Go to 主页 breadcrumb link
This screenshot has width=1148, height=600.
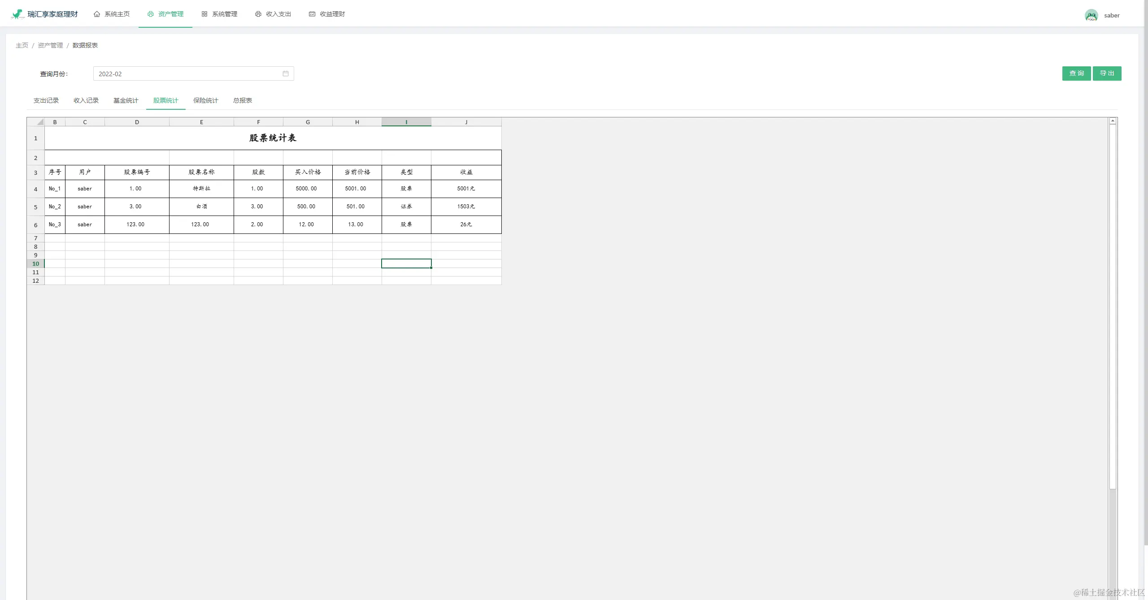click(x=22, y=45)
